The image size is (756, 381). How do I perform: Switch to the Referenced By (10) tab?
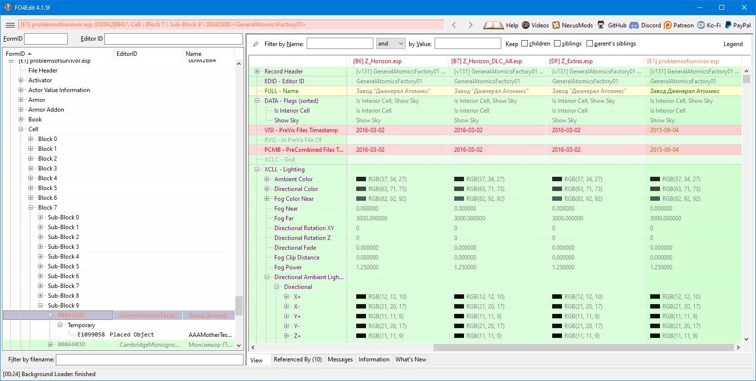(x=297, y=359)
